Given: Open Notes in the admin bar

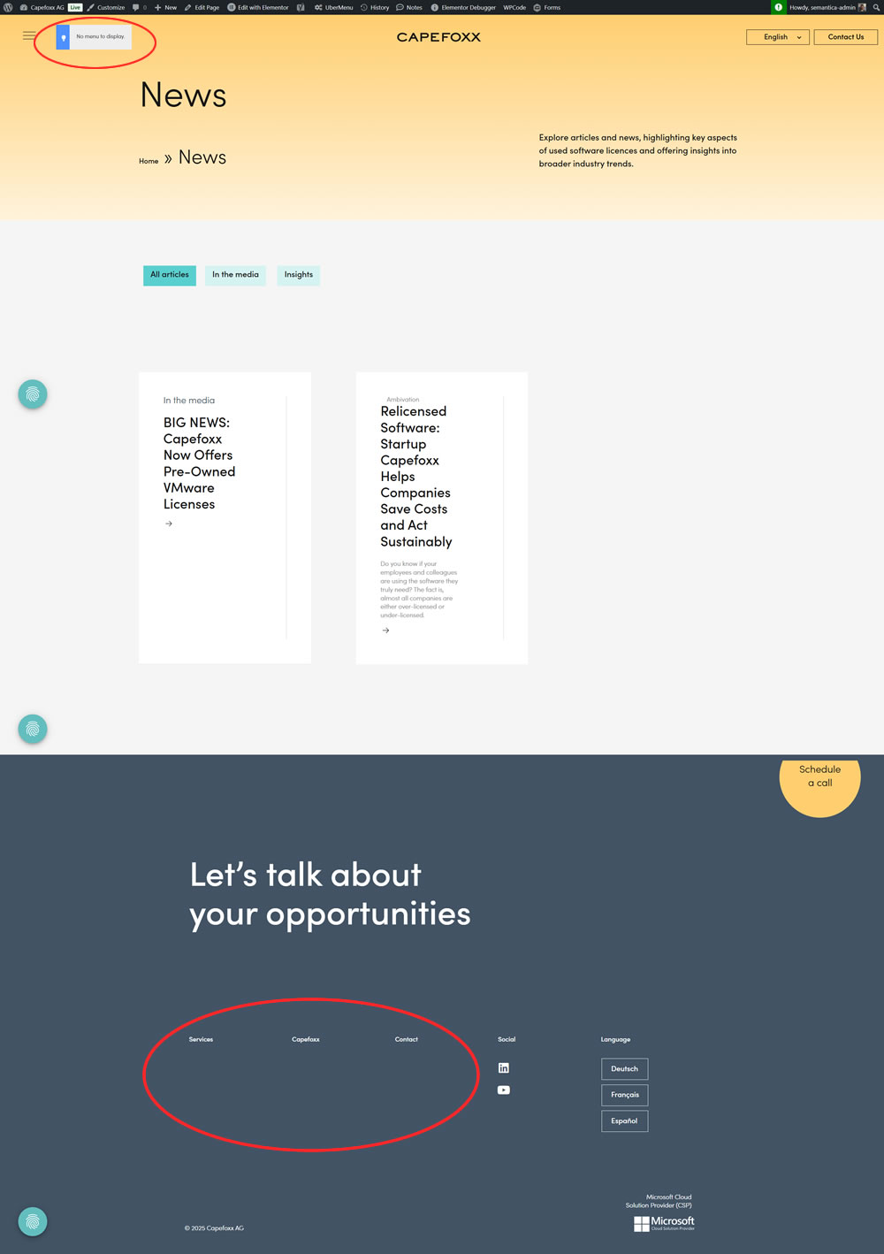Looking at the screenshot, I should (x=409, y=7).
